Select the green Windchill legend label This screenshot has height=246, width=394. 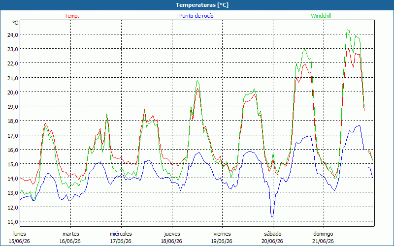321,16
